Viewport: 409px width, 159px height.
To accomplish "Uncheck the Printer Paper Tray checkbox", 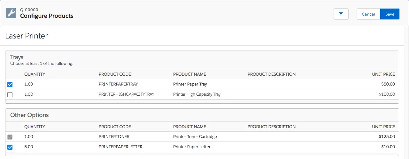I will 10,85.
